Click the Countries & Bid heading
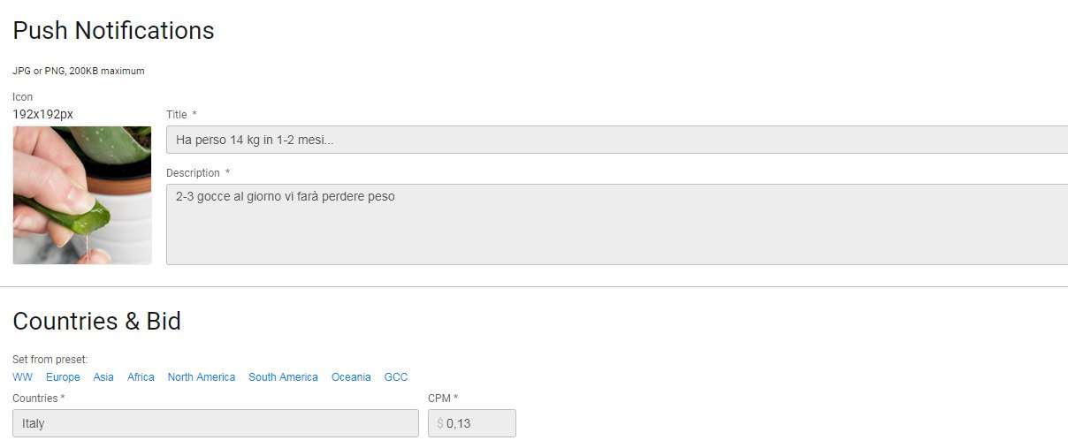Image resolution: width=1068 pixels, height=448 pixels. 96,321
